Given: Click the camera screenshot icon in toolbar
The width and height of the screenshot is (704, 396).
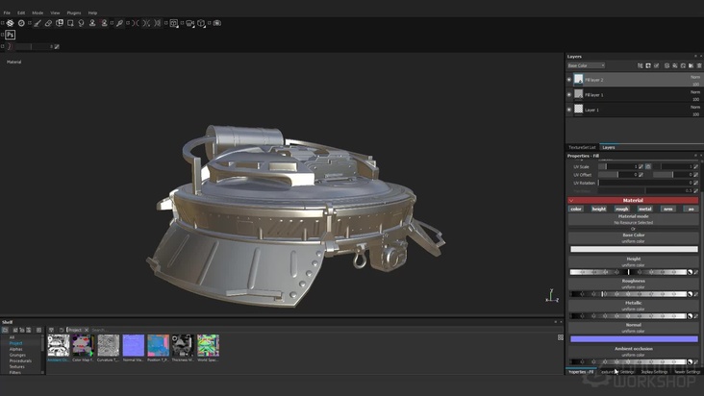Looking at the screenshot, I should point(216,23).
